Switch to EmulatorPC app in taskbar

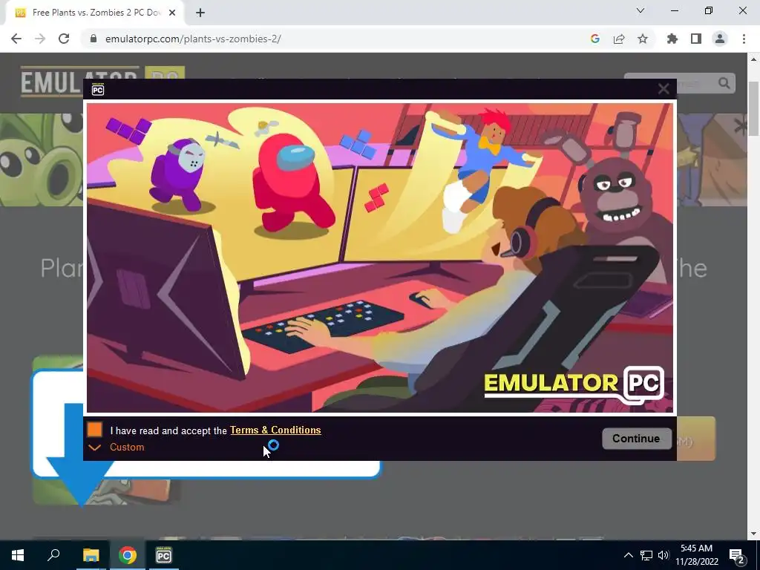coord(164,555)
